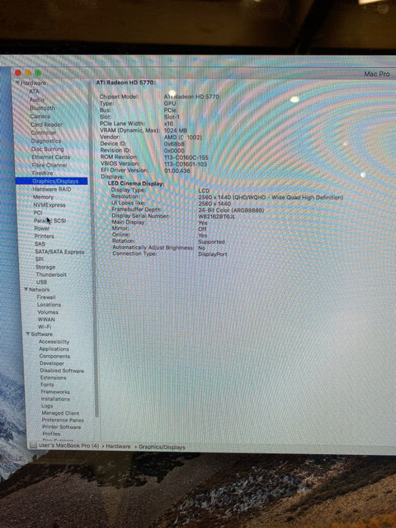The width and height of the screenshot is (396, 528).
Task: Select highlighted Graphics/Displays row
Action: pyautogui.click(x=51, y=181)
